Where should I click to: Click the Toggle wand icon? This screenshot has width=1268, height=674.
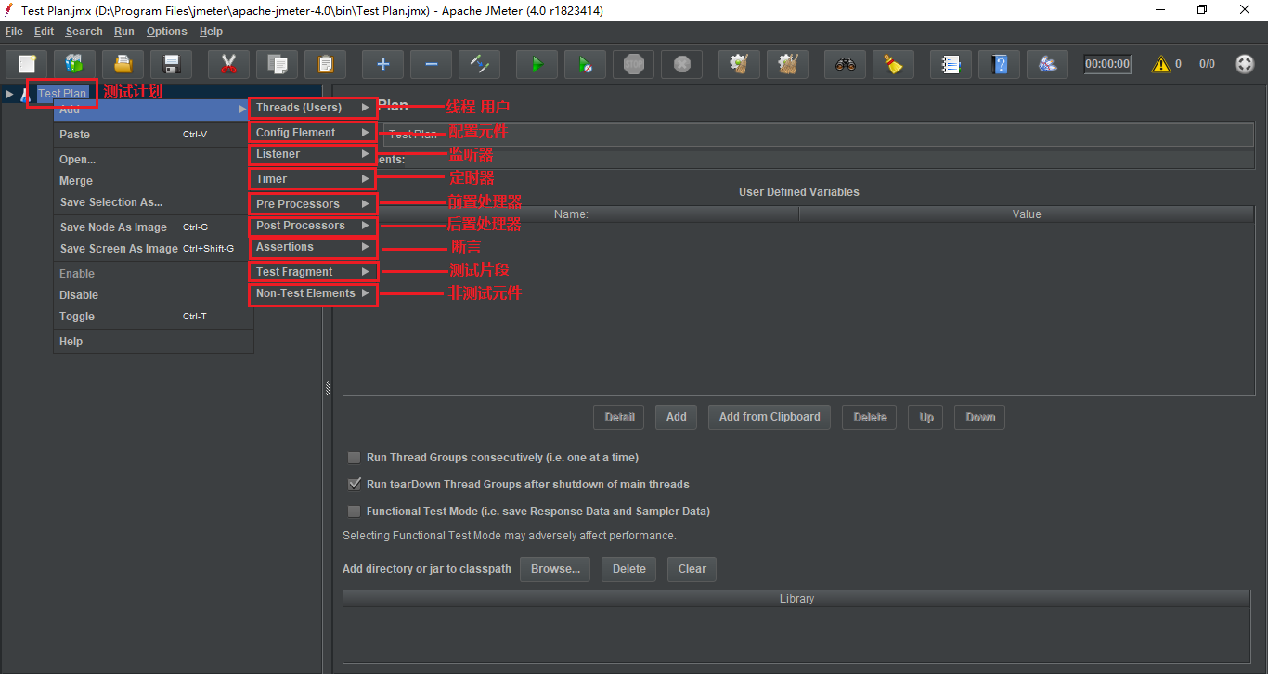pos(479,64)
